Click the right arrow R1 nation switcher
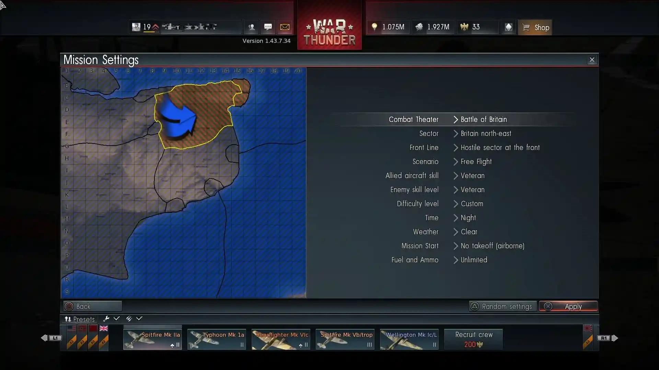The height and width of the screenshot is (370, 659). [608, 338]
